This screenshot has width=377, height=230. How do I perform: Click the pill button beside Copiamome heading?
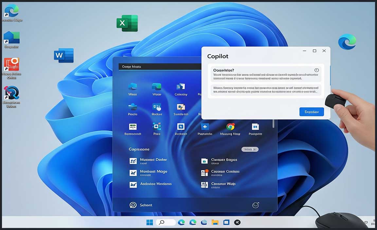click(x=250, y=149)
